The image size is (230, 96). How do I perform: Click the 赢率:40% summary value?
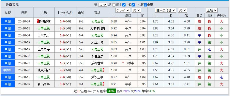tap(123, 91)
